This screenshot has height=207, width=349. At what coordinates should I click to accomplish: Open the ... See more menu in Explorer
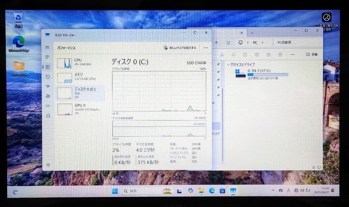pos(293,55)
